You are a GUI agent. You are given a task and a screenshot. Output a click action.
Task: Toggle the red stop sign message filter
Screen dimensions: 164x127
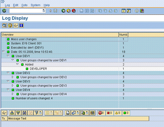(x=101, y=113)
